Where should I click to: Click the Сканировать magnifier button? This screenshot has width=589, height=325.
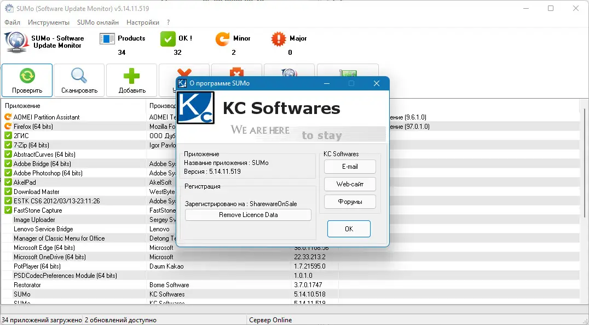click(79, 80)
